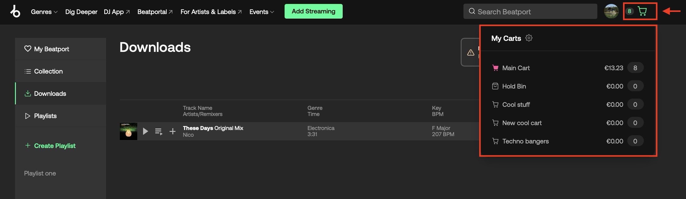The image size is (686, 199).
Task: Click the Electronica genre text
Action: click(x=321, y=128)
